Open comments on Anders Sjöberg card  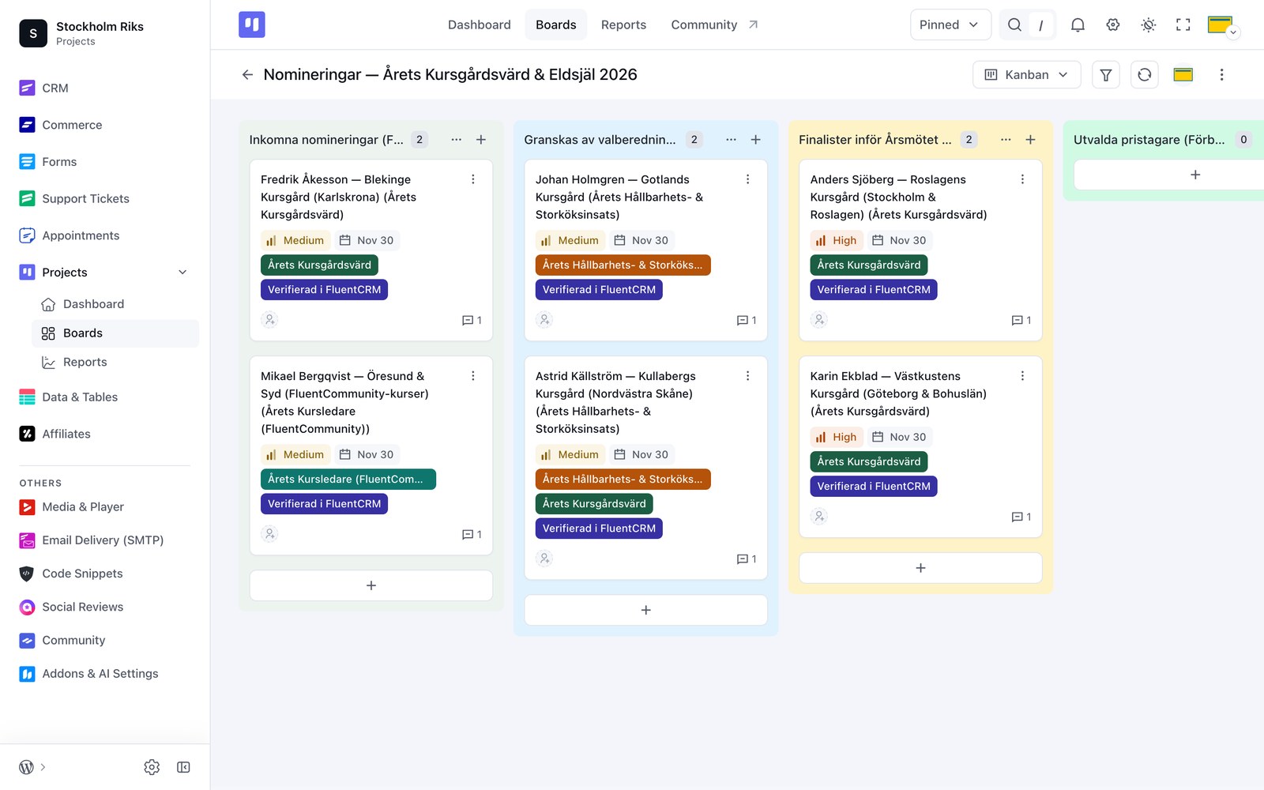(x=1021, y=320)
